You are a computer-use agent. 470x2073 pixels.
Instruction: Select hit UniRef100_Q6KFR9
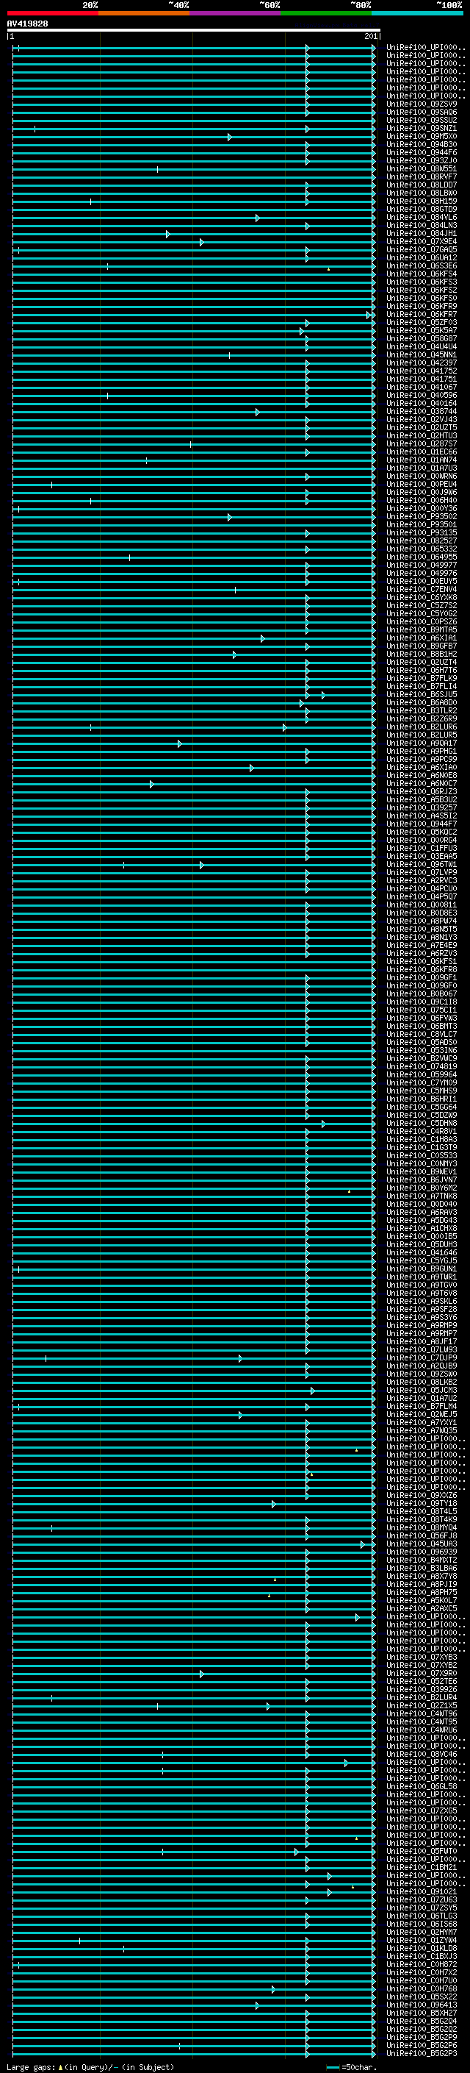click(422, 306)
